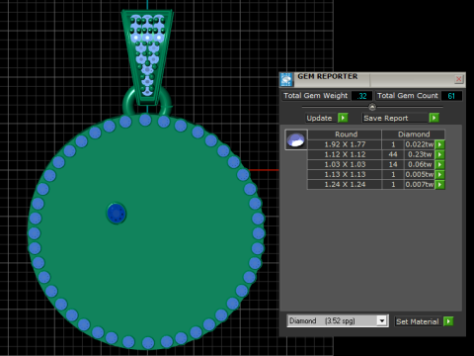Open the Diamond (3.52 spg) material dropdown
This screenshot has width=474, height=356.
[x=337, y=320]
